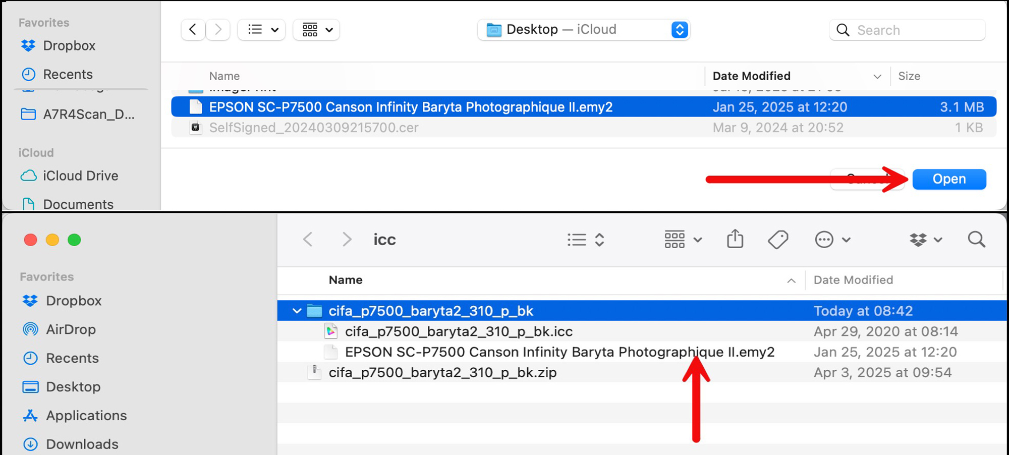Open Recents in the Finder sidebar
Image resolution: width=1009 pixels, height=455 pixels.
(x=61, y=358)
